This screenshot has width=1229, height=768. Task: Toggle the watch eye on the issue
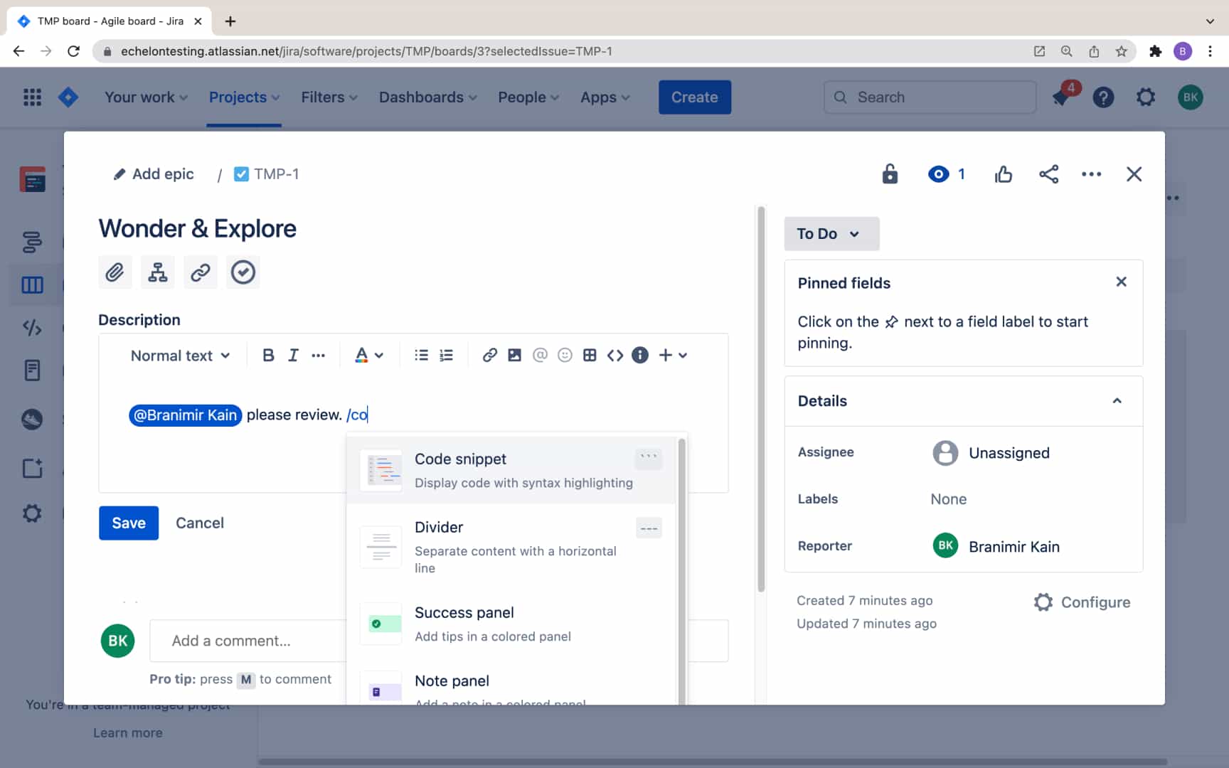(939, 174)
